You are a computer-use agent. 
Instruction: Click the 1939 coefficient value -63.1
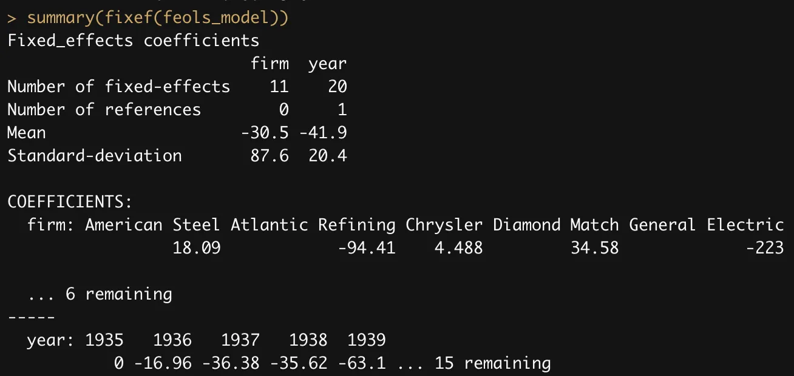tap(361, 363)
